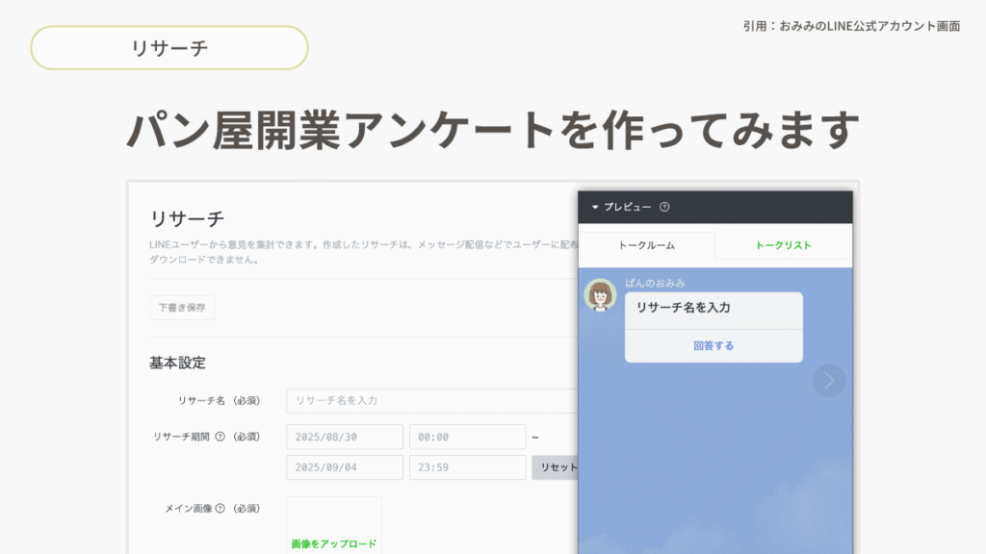This screenshot has width=986, height=554.
Task: Switch to the トークリスト tab
Action: pos(783,245)
